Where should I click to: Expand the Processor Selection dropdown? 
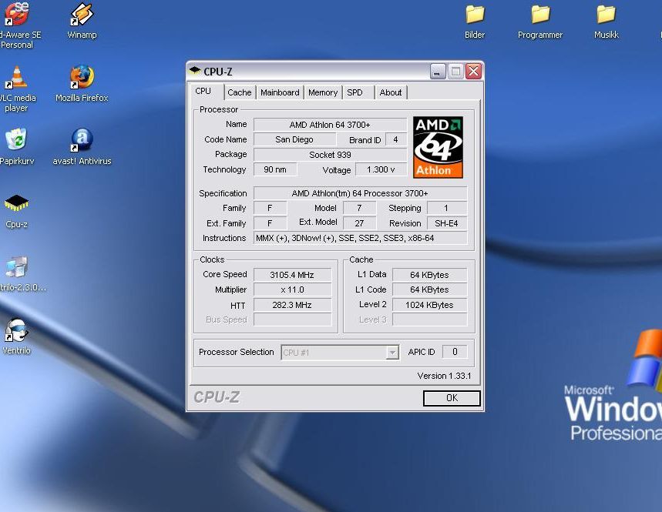392,352
